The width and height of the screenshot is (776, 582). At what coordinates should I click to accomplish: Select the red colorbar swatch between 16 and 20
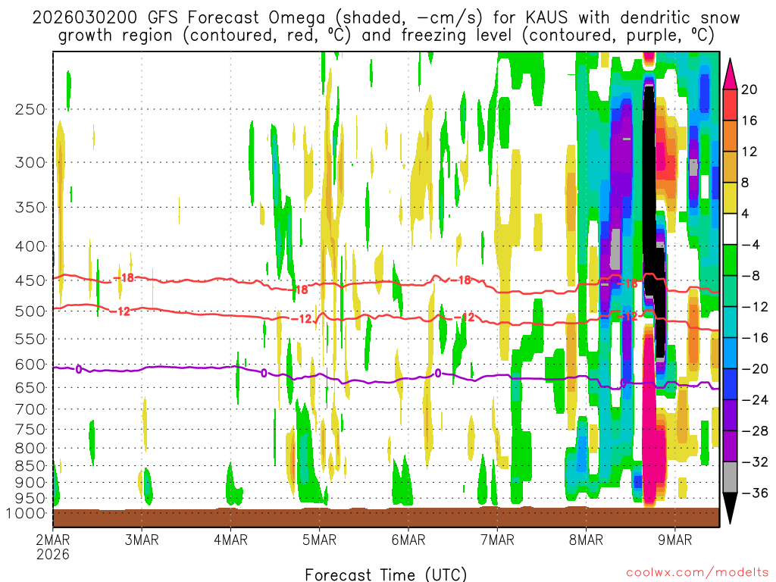coord(730,105)
